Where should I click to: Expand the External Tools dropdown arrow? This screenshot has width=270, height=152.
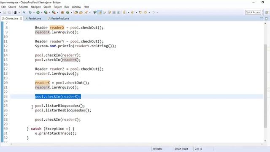(57, 12)
